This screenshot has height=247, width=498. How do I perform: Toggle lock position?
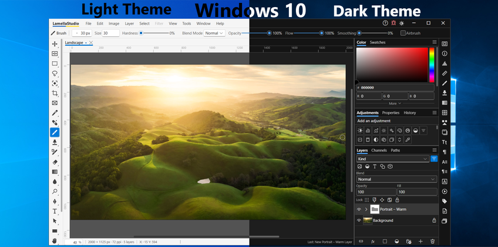(382, 200)
